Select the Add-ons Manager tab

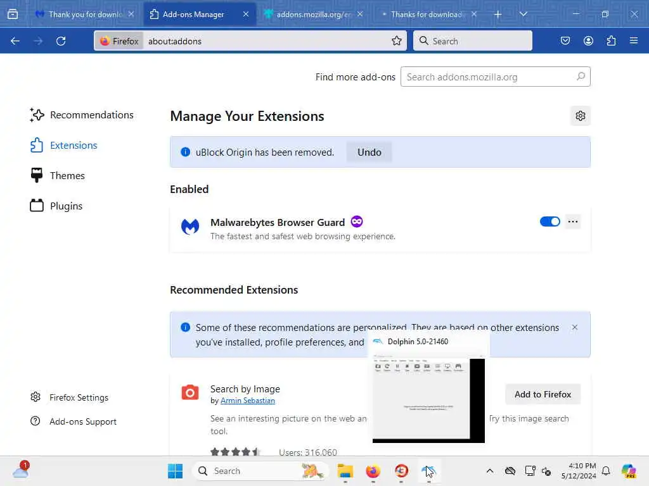pyautogui.click(x=200, y=15)
